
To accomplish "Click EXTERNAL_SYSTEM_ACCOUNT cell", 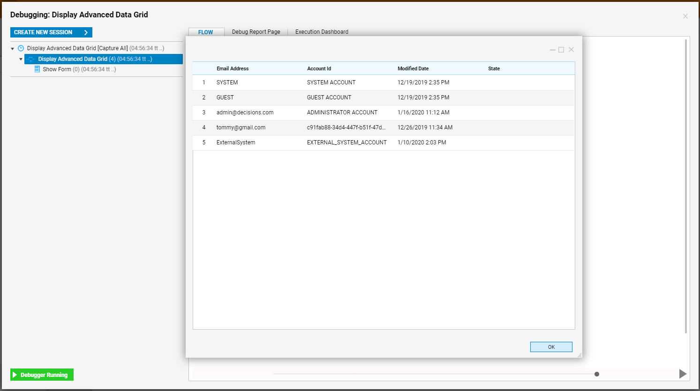I will click(x=347, y=143).
